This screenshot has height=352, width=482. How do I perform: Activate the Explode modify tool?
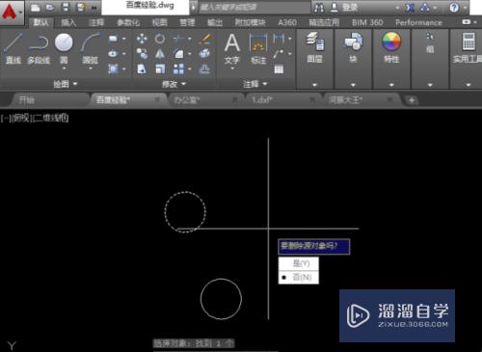tap(204, 54)
